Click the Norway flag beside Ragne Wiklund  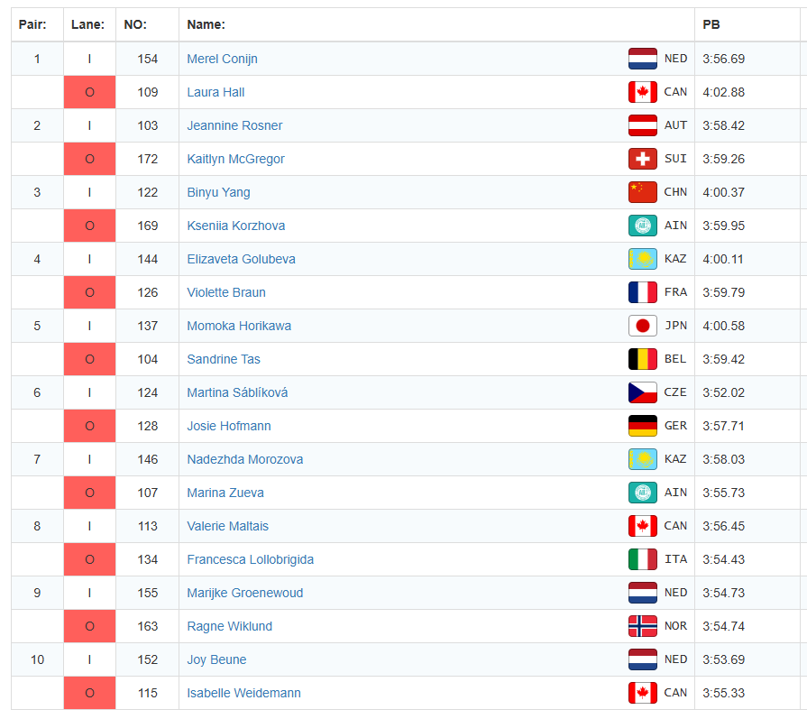(x=642, y=626)
